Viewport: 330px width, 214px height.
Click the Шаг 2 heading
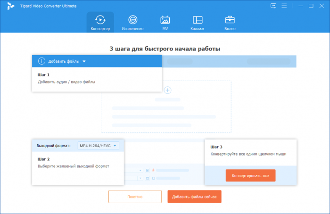(43, 159)
